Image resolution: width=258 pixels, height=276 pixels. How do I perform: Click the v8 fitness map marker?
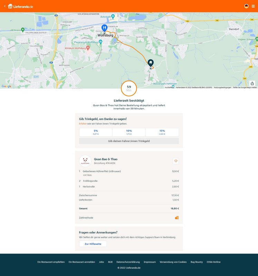[22, 30]
